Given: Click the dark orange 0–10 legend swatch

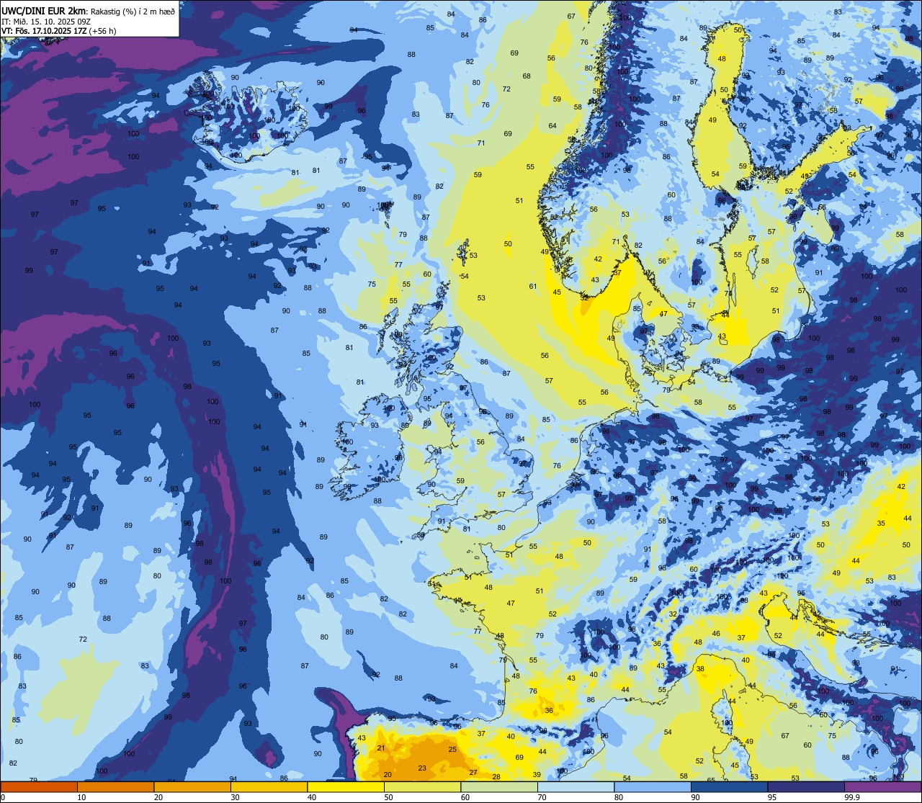Looking at the screenshot, I should coord(39,786).
